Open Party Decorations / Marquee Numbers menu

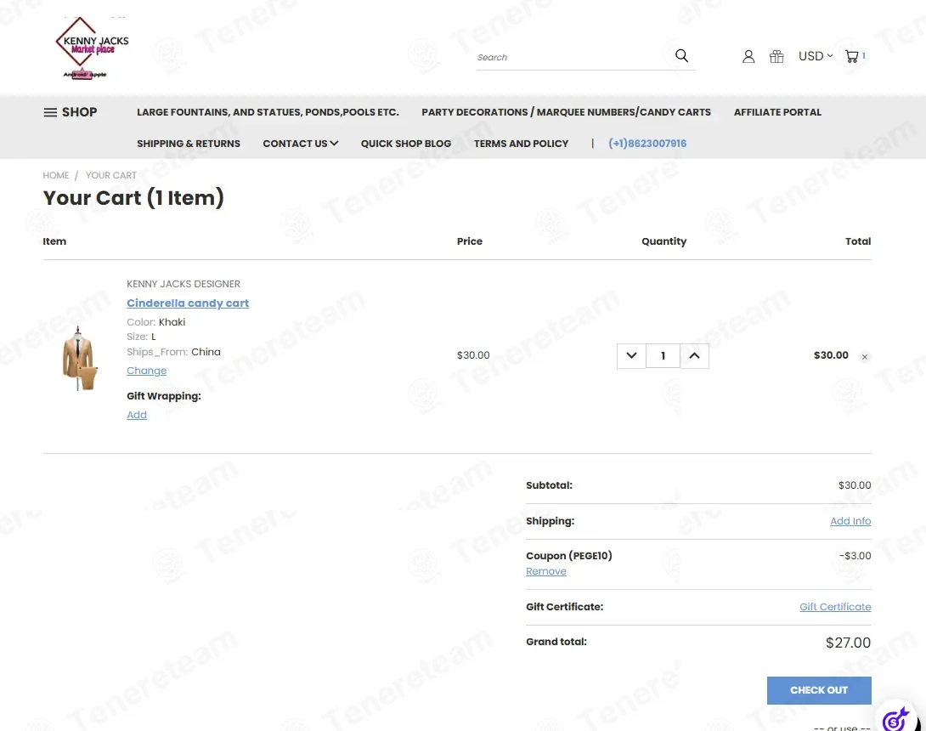[567, 112]
